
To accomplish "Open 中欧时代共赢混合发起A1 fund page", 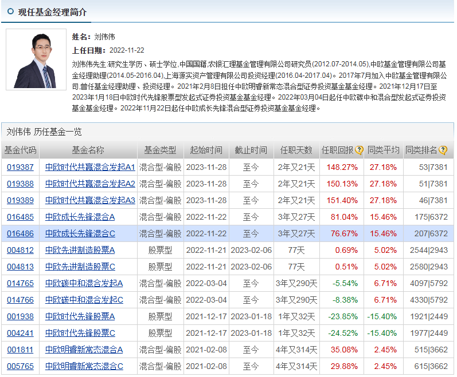I will click(90, 167).
